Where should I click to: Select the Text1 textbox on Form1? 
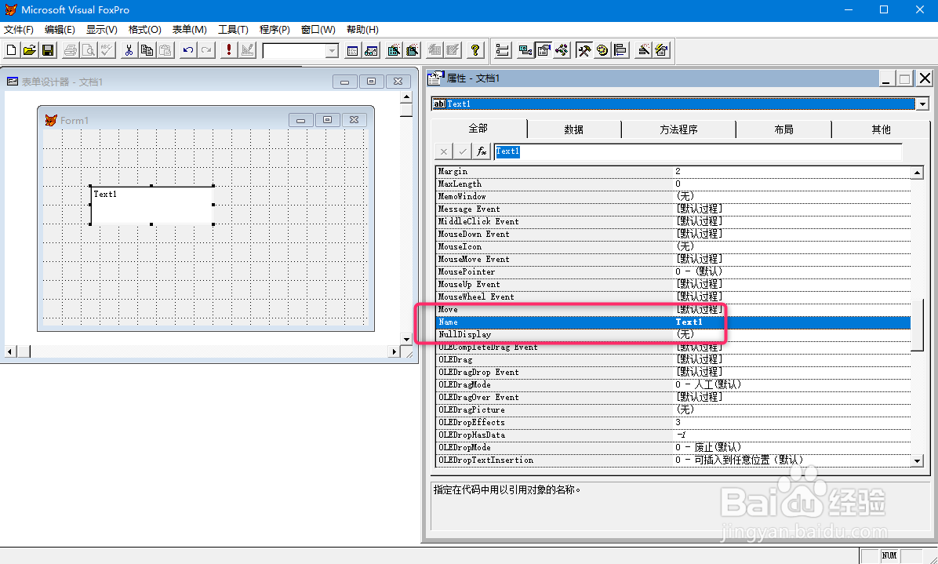point(152,206)
